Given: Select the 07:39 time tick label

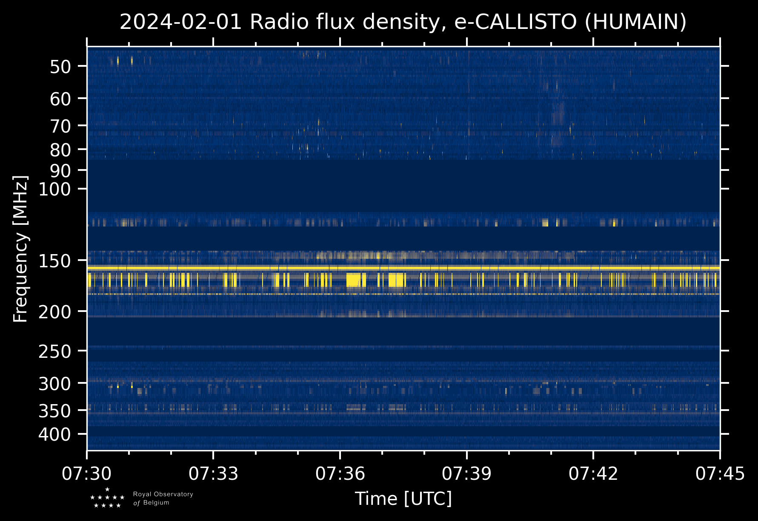Looking at the screenshot, I should click(466, 474).
